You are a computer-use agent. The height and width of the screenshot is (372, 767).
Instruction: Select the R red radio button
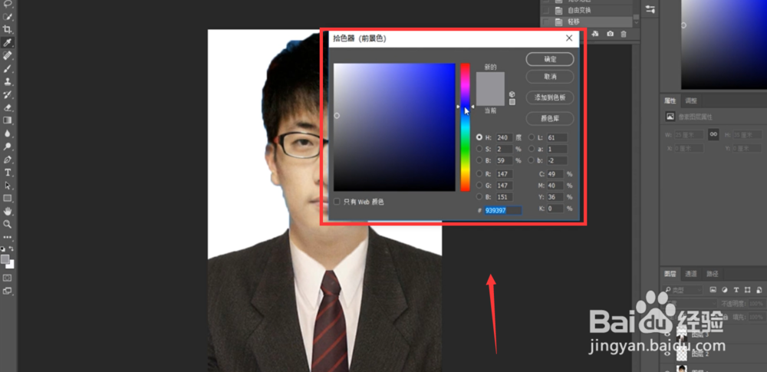(479, 174)
